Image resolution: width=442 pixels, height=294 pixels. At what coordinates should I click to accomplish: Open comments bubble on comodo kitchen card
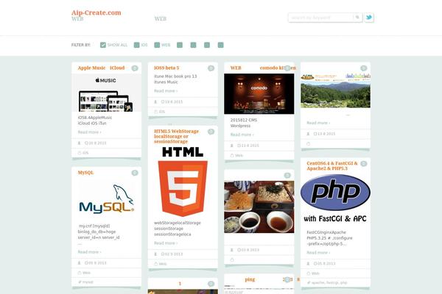287,68
